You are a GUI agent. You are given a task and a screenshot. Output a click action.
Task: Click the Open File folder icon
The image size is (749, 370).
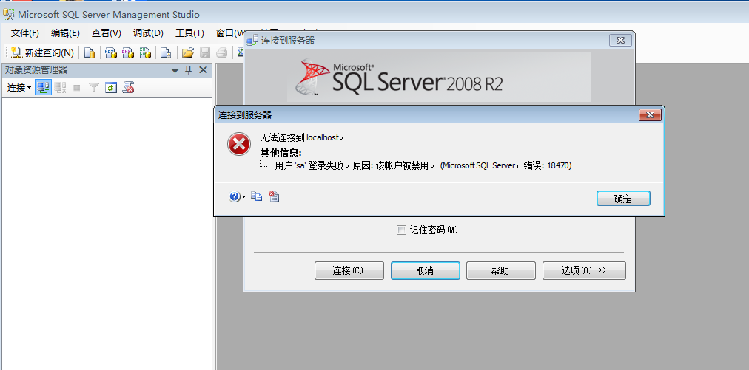(188, 52)
